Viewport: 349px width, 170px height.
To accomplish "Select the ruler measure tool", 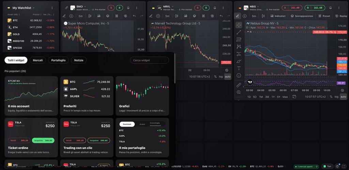I will [239, 85].
